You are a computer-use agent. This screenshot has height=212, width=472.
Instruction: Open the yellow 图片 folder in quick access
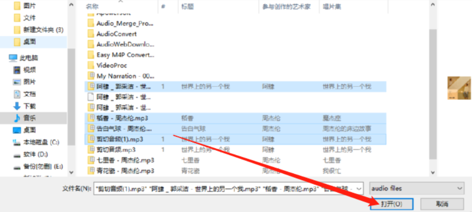pos(25,6)
